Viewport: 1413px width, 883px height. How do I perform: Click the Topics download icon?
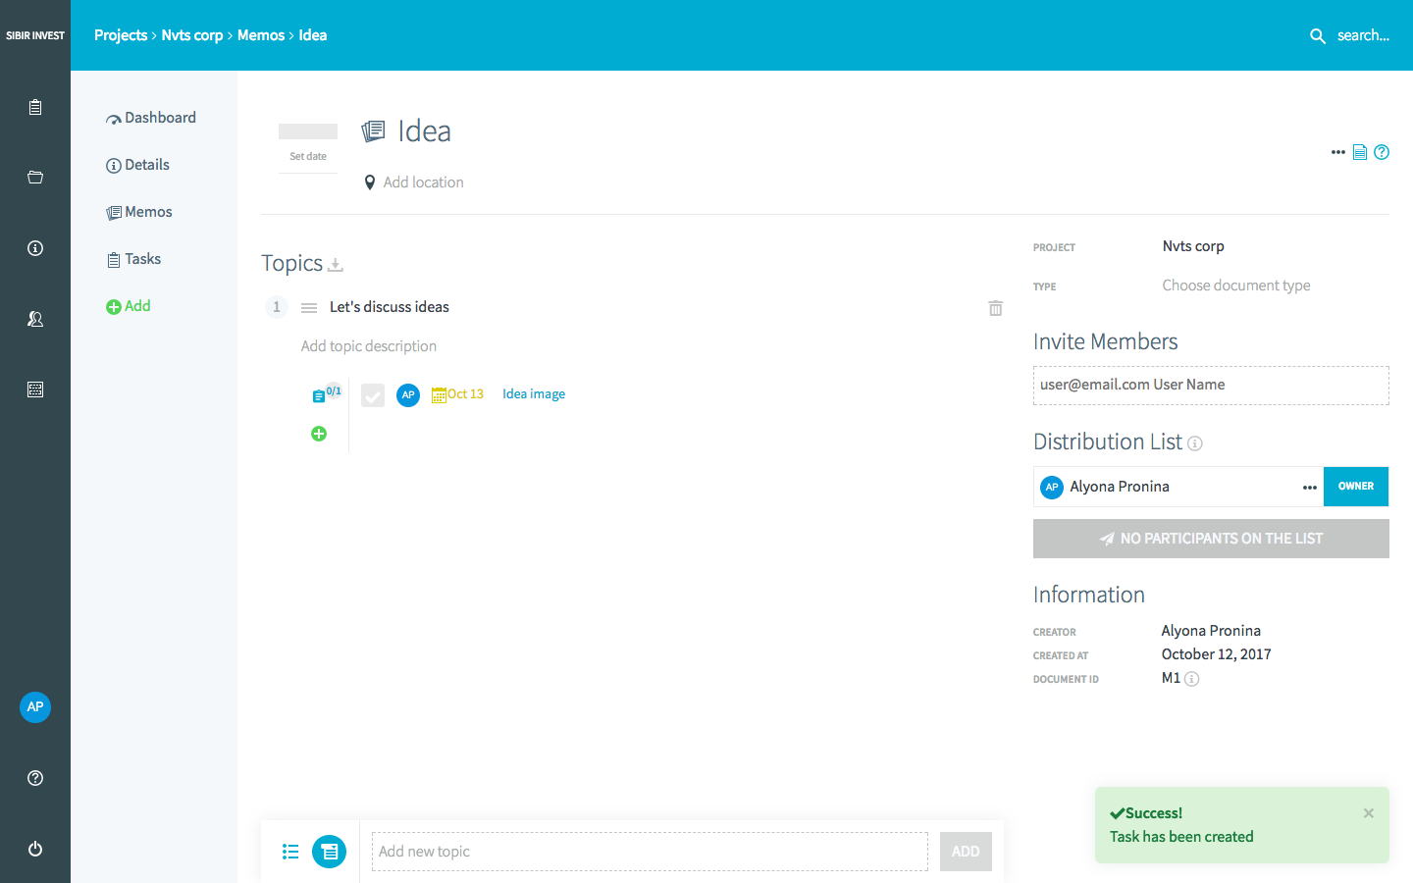point(336,265)
